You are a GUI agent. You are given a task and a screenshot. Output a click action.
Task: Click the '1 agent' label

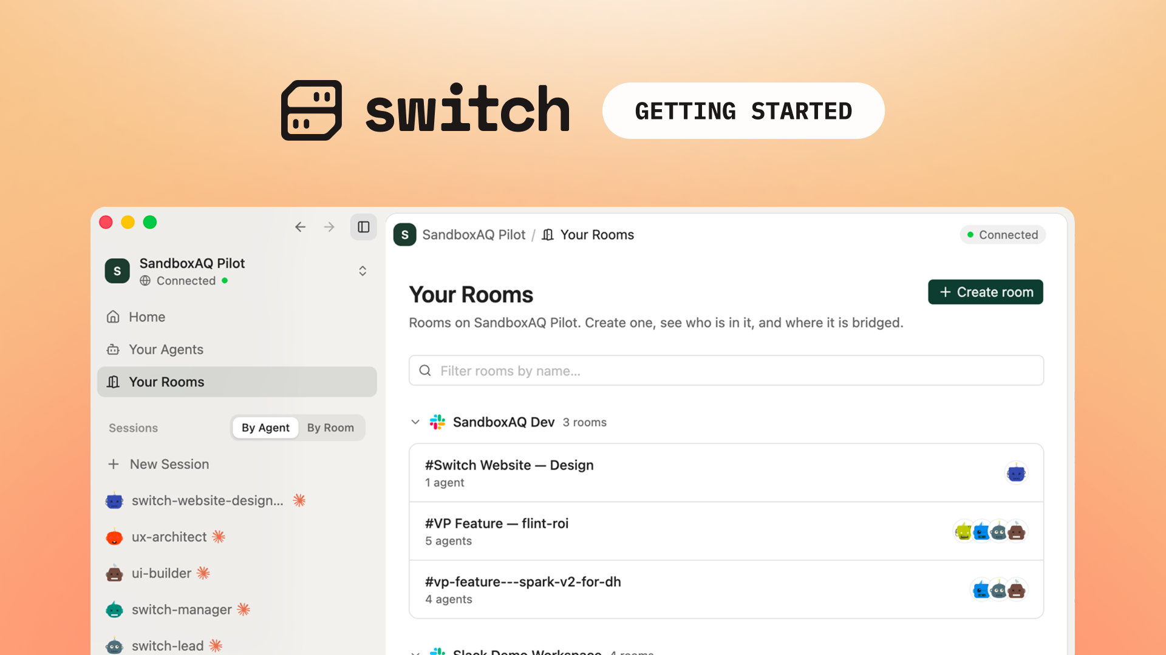pyautogui.click(x=445, y=483)
